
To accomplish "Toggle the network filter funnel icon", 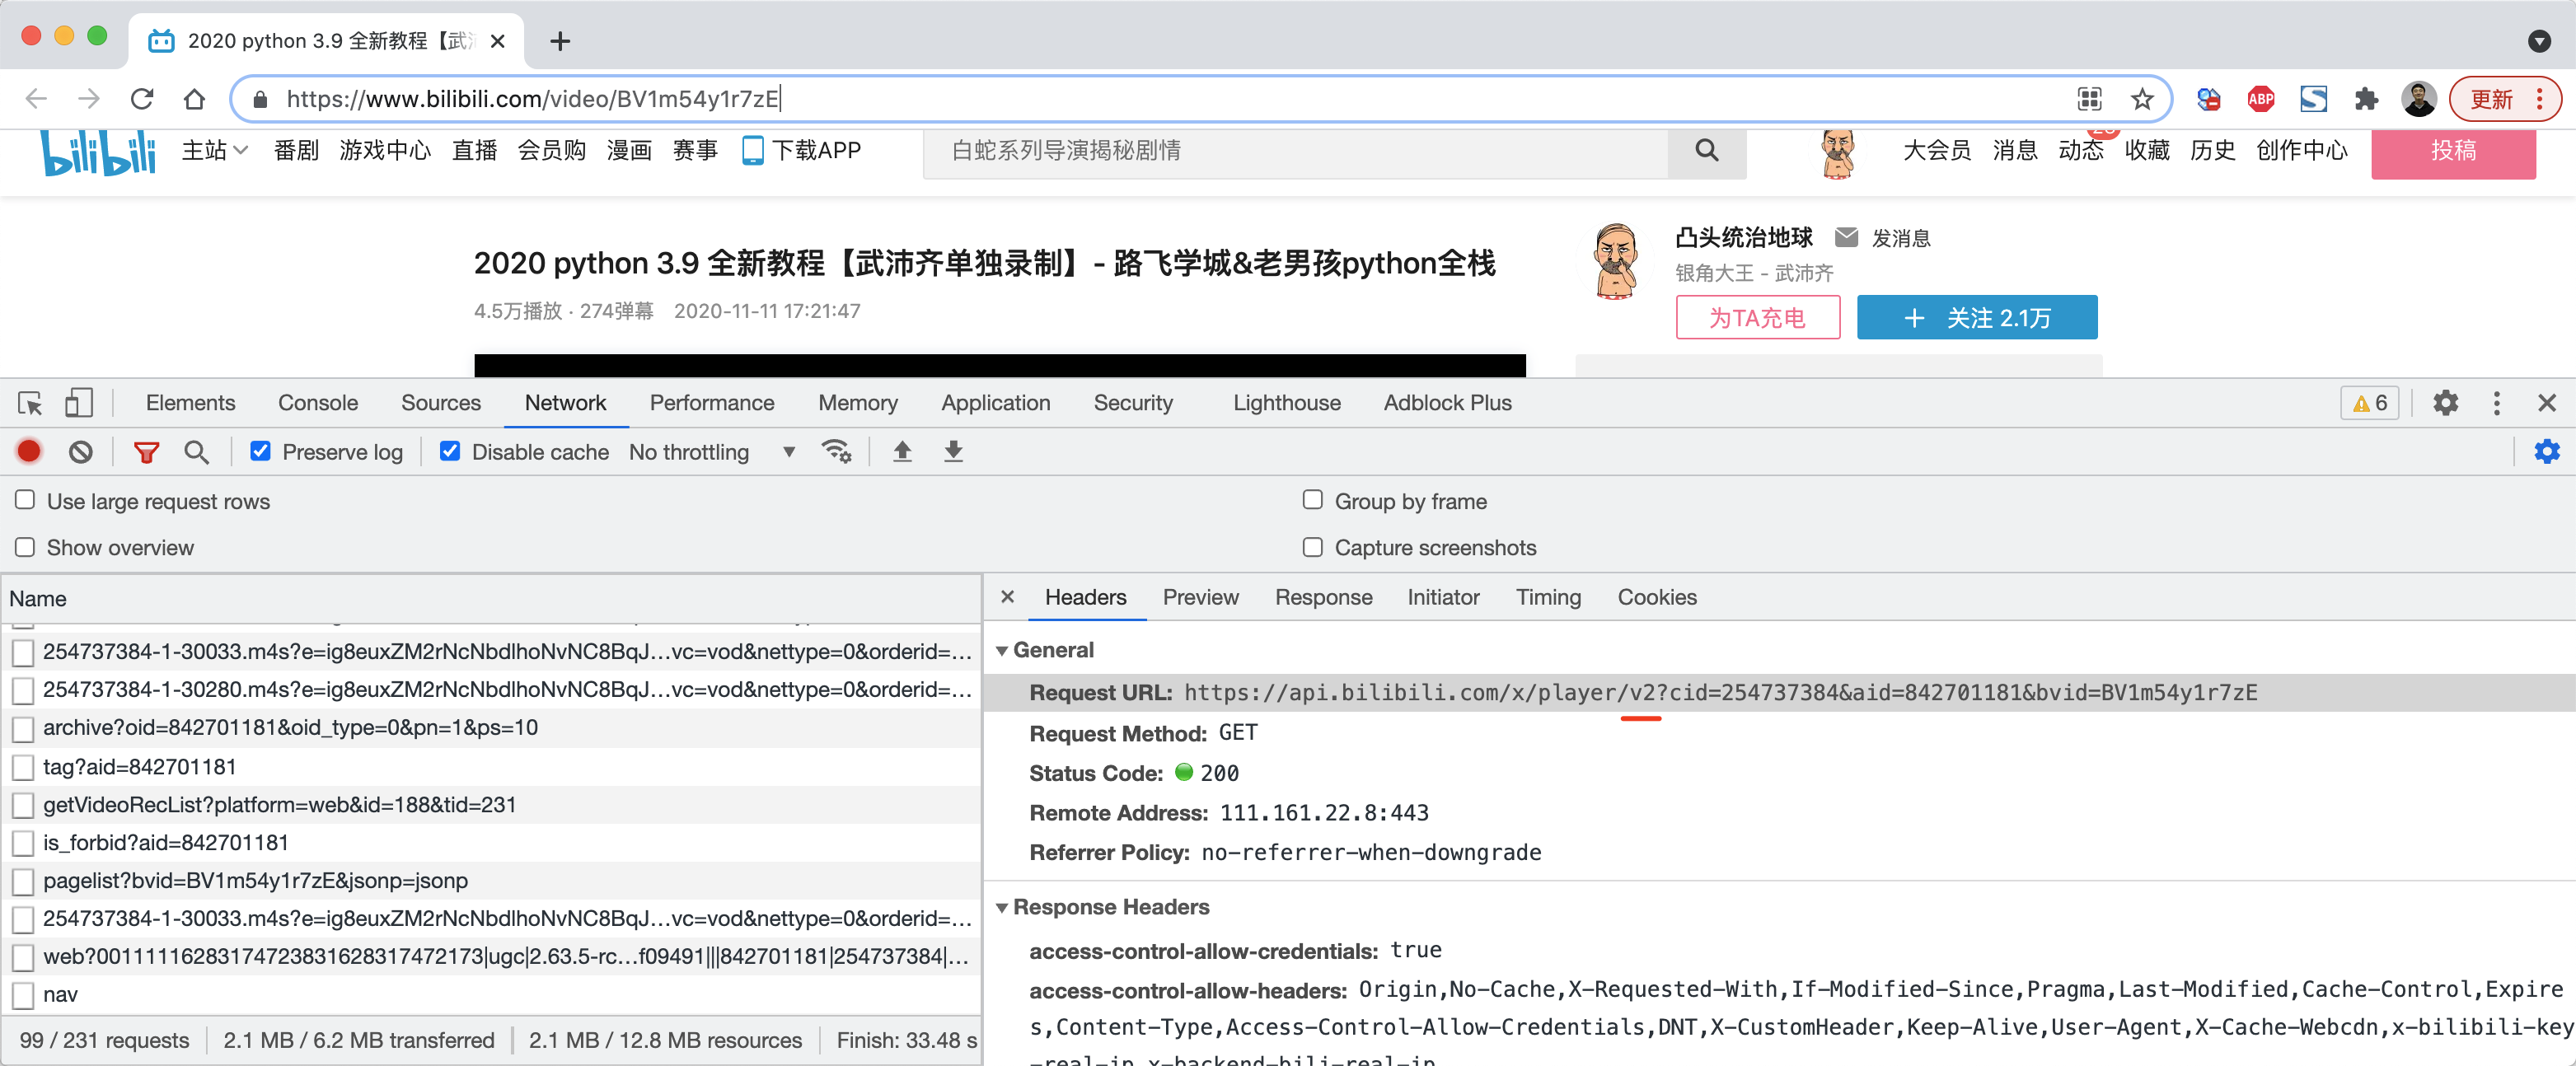I will pyautogui.click(x=146, y=452).
